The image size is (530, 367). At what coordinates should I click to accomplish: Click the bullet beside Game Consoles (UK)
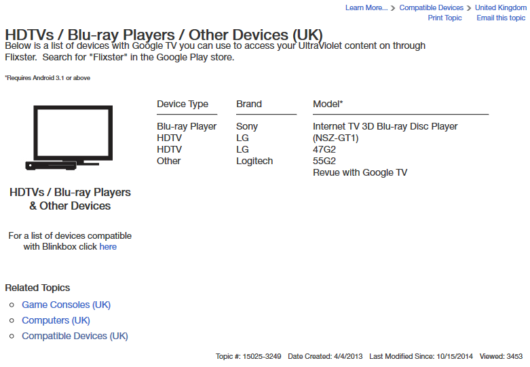click(12, 305)
